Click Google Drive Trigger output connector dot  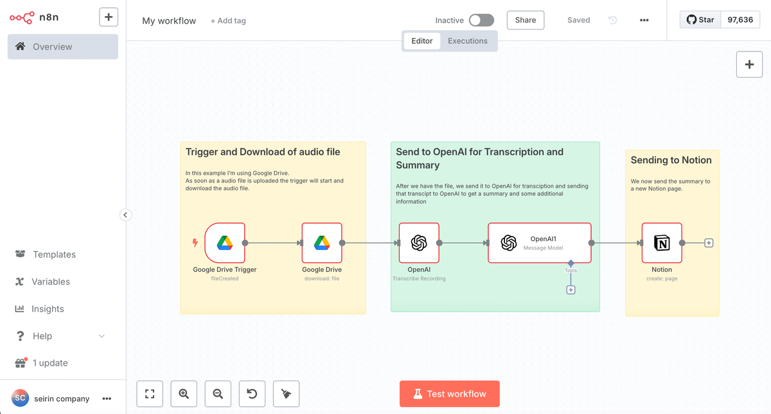(x=245, y=243)
